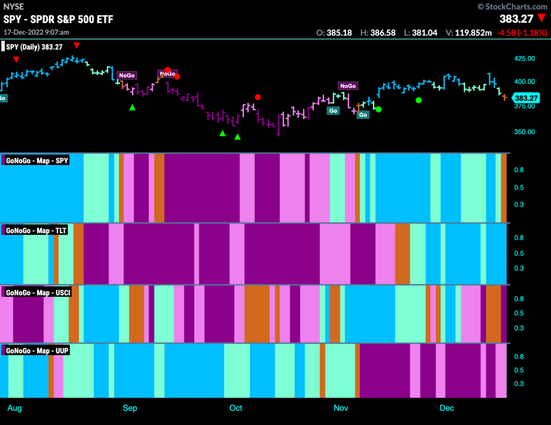Click the red triangle above the August peak
Viewport: 551px width, 425px height.
pyautogui.click(x=76, y=45)
